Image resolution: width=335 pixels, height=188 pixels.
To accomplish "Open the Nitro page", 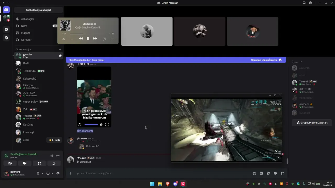I will tap(38, 26).
